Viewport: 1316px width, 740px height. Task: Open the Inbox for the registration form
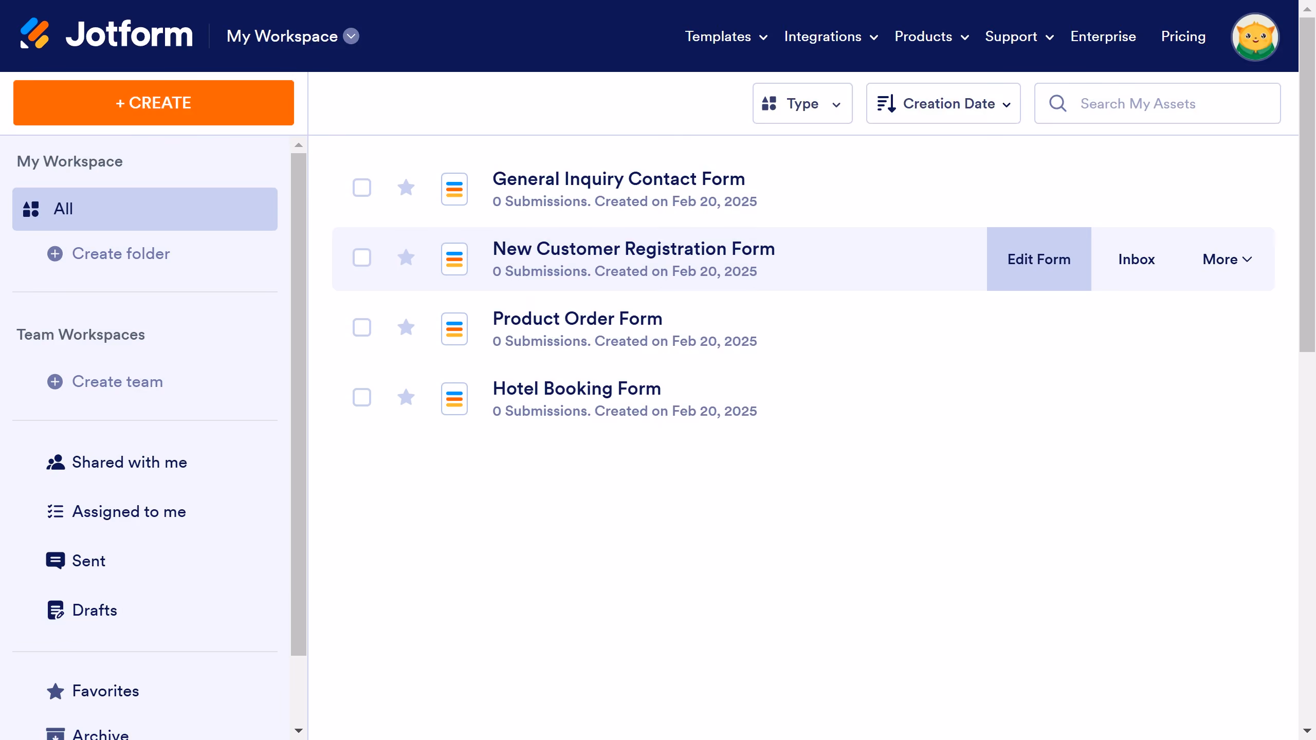(1137, 260)
